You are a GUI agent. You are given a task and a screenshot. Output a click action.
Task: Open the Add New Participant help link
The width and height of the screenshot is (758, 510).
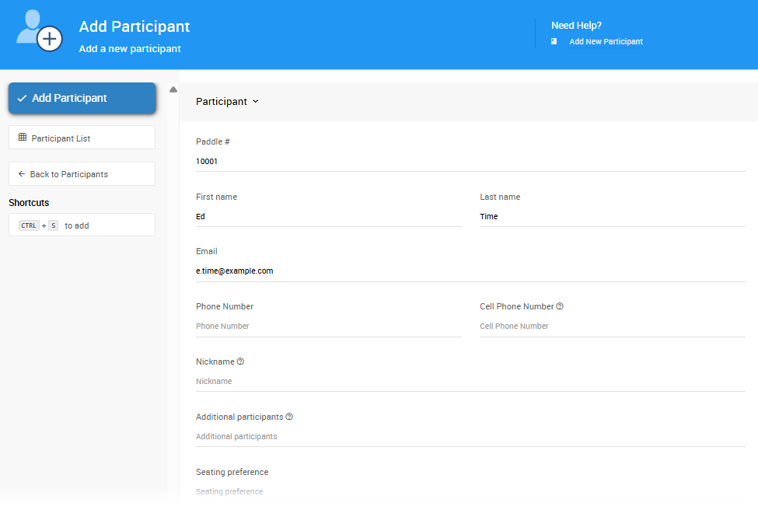(x=606, y=42)
